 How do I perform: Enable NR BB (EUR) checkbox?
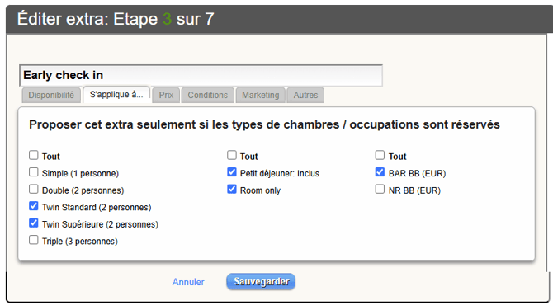pyautogui.click(x=380, y=189)
